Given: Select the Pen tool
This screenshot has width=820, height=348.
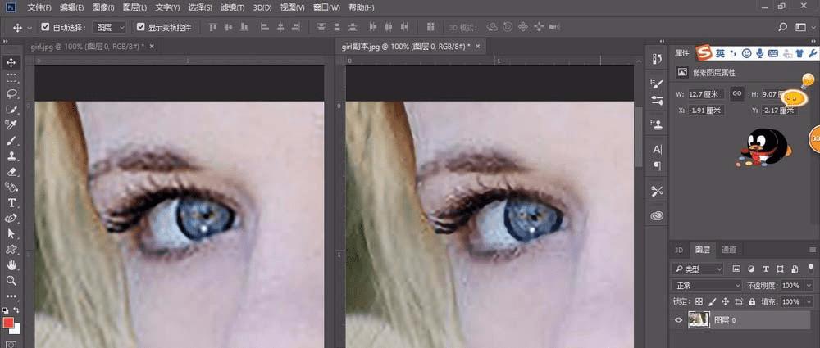Looking at the screenshot, I should pos(11,218).
